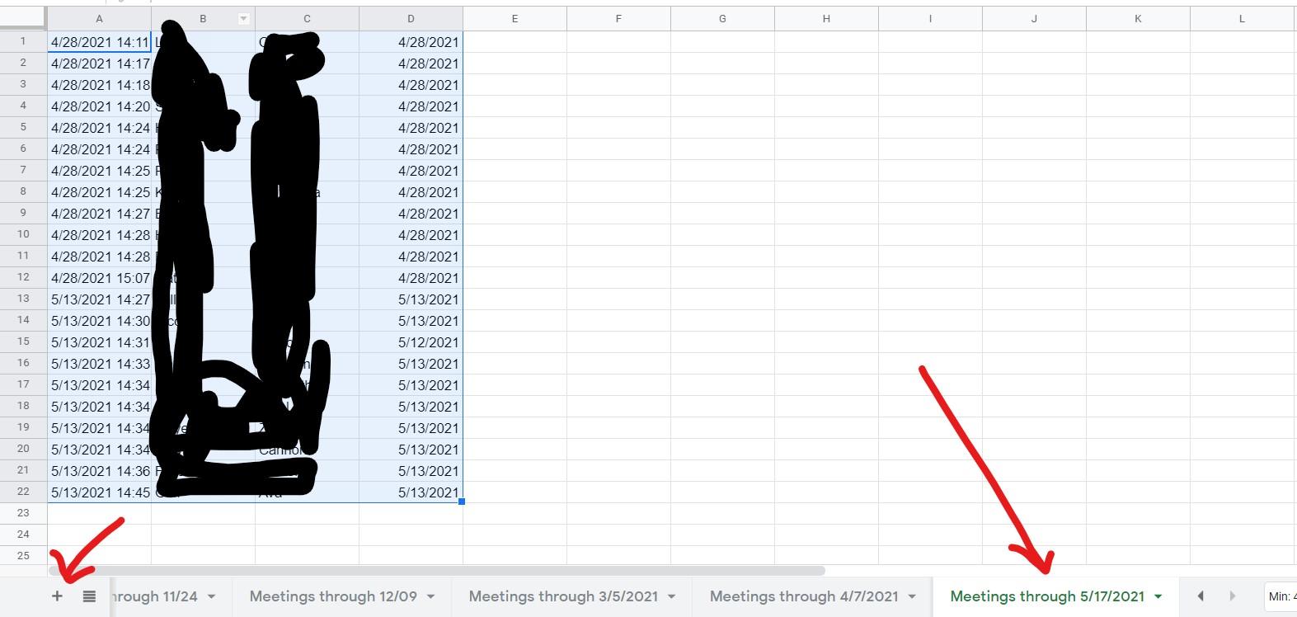
Task: Click cell with 5/13/2021 14:45
Action: pyautogui.click(x=100, y=492)
